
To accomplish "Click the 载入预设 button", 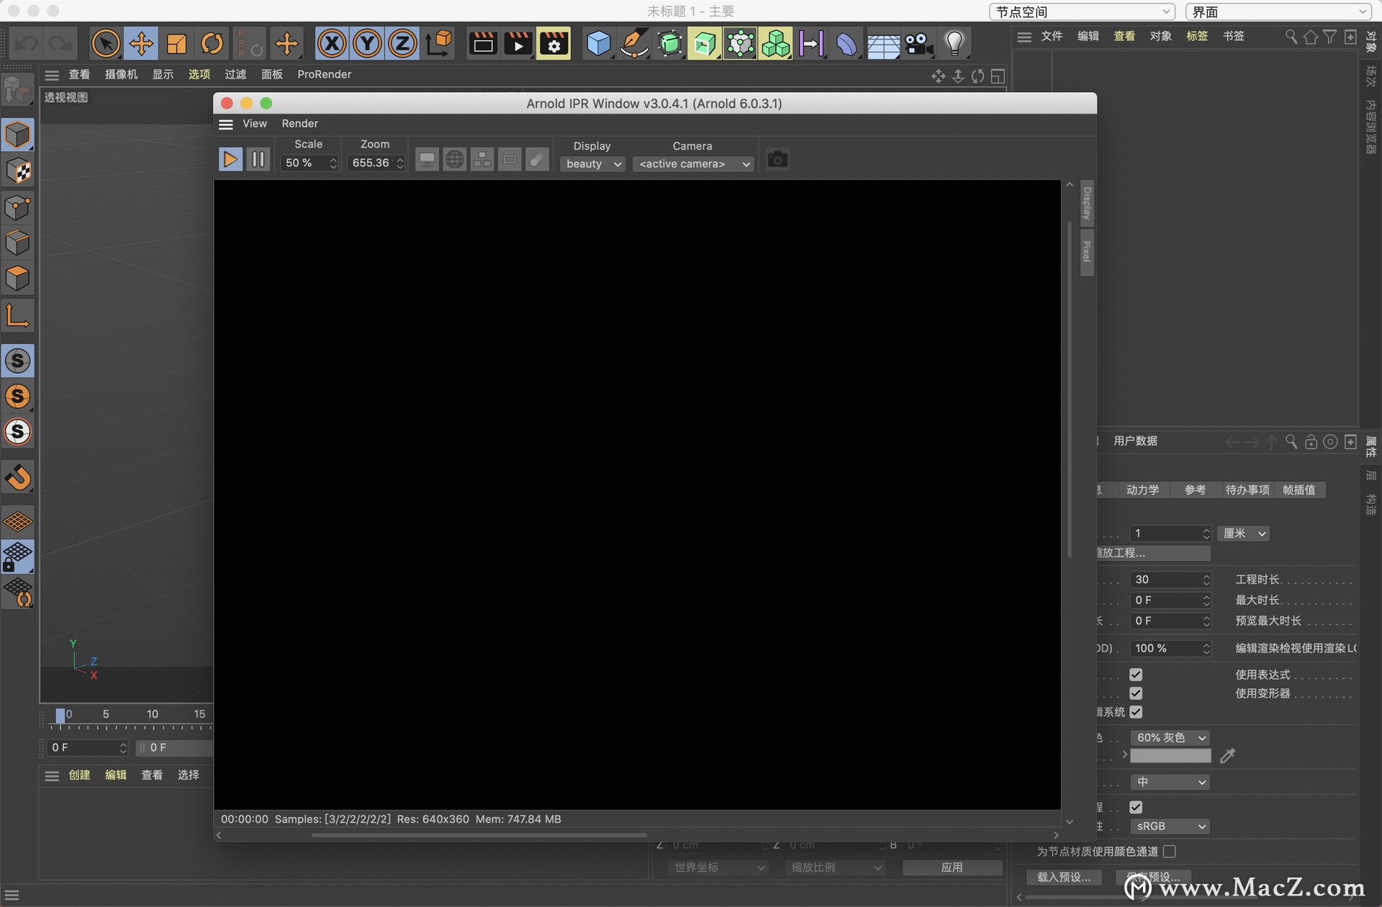I will pyautogui.click(x=1064, y=877).
